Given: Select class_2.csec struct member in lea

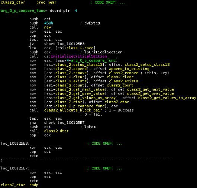Looking at the screenshot, I should (80, 48).
